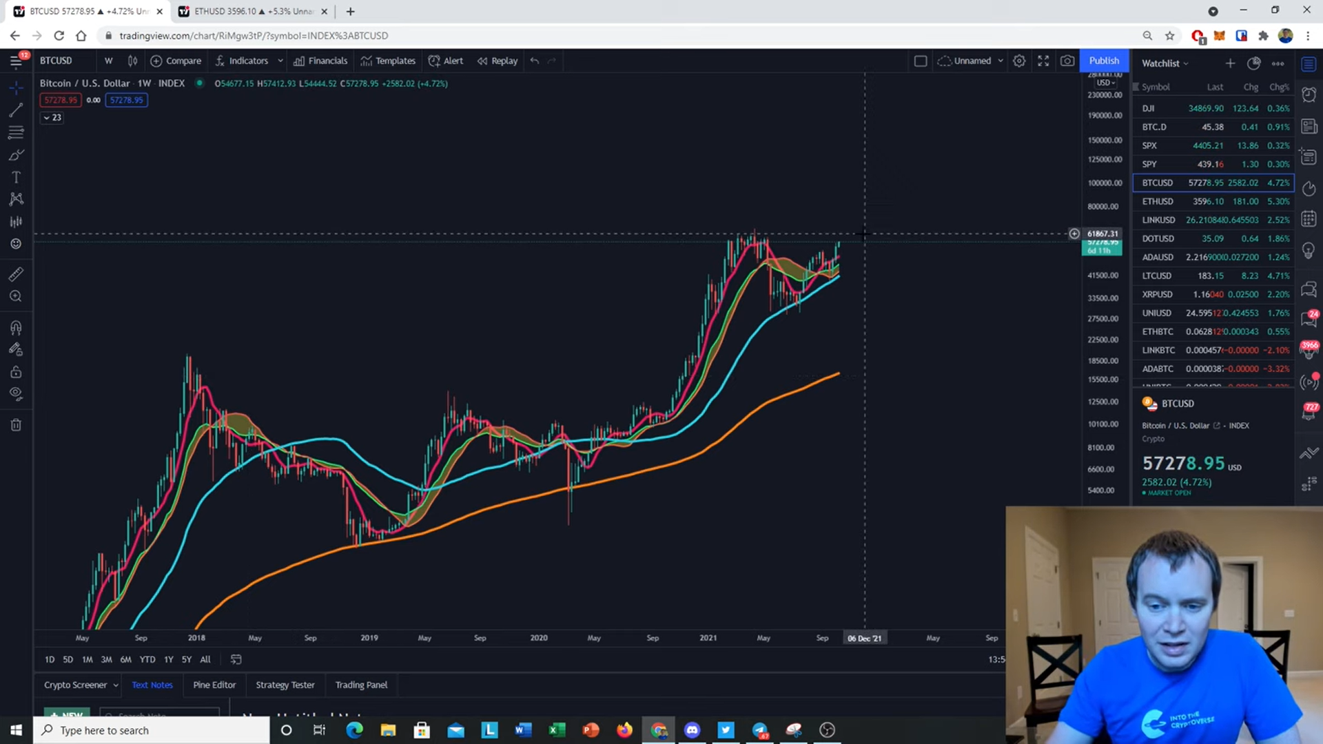
Task: Open the Windows Start menu
Action: (16, 730)
